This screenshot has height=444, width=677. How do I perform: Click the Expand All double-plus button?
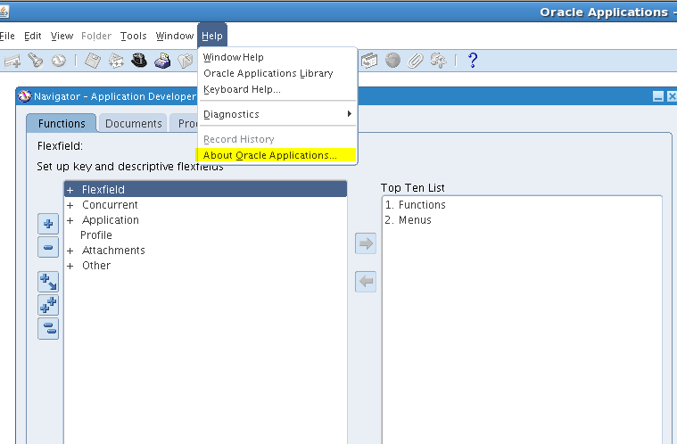[x=48, y=306]
